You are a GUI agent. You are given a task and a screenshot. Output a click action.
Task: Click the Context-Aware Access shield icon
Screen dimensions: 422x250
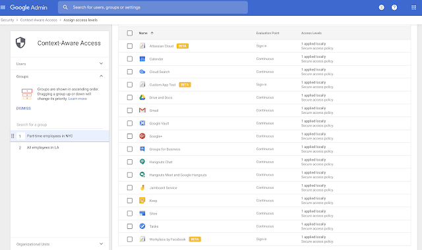pyautogui.click(x=20, y=43)
